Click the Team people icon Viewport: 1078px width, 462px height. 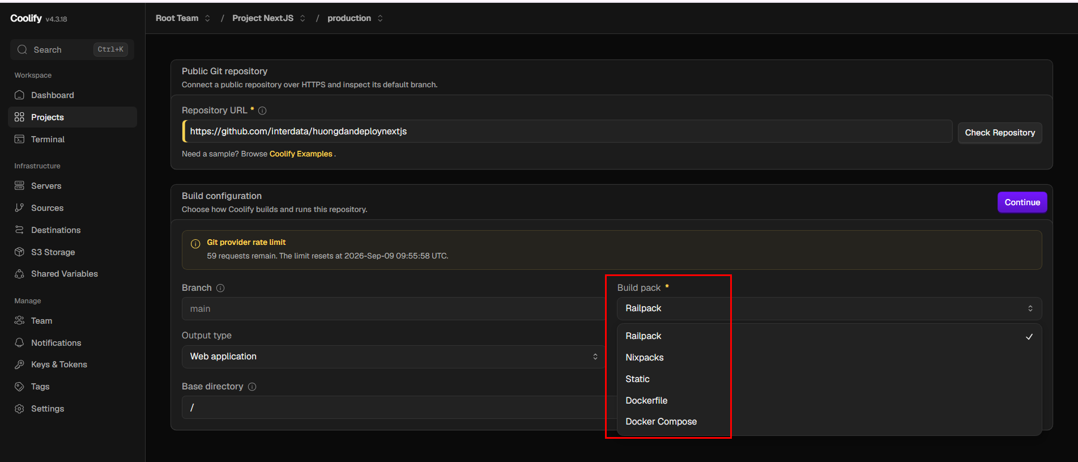click(x=19, y=320)
